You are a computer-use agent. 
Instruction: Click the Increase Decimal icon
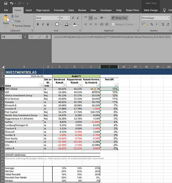pyautogui.click(x=163, y=24)
